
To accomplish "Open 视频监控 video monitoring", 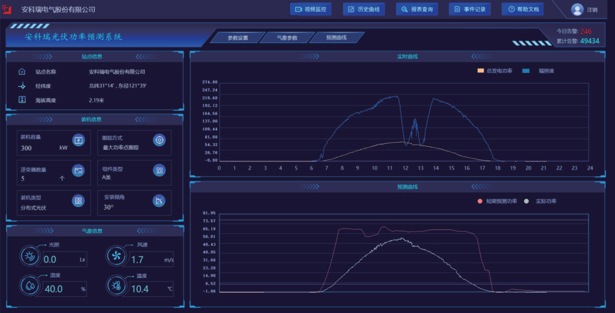I will pos(310,9).
